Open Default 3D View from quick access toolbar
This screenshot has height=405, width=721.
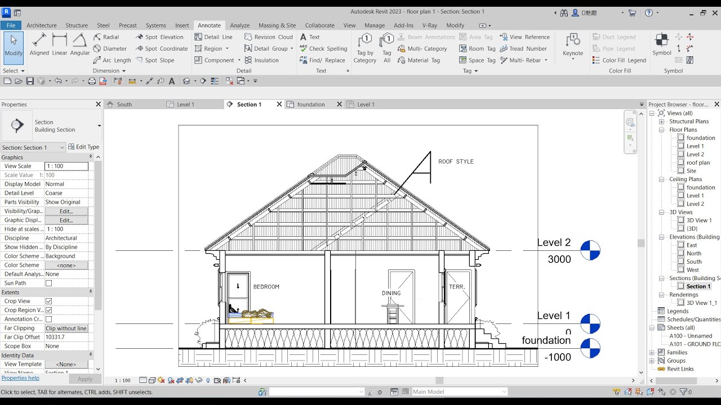click(x=186, y=81)
